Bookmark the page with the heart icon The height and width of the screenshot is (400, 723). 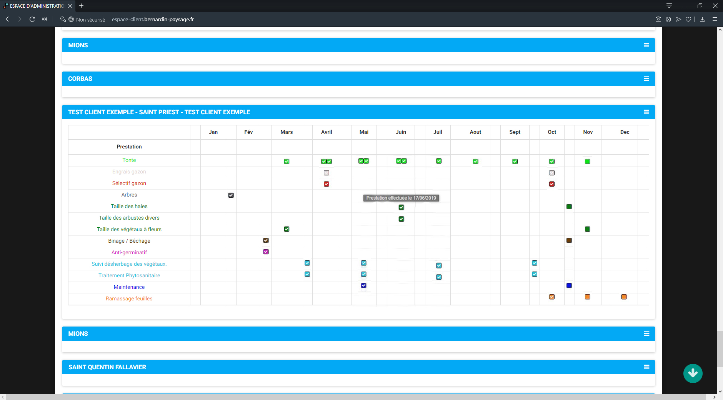click(688, 19)
